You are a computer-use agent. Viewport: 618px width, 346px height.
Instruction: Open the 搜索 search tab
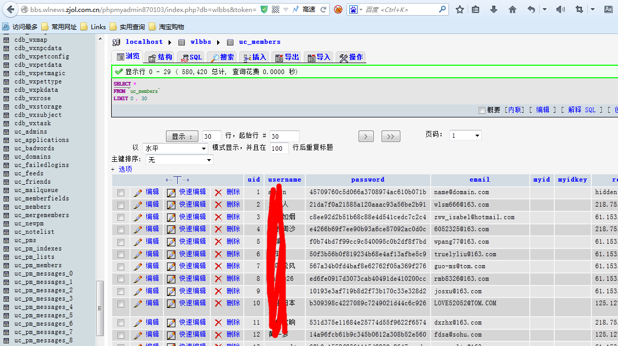click(x=222, y=57)
